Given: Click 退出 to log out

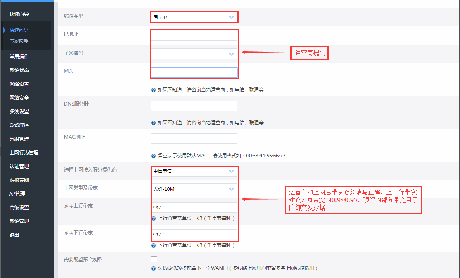Looking at the screenshot, I should pos(14,235).
